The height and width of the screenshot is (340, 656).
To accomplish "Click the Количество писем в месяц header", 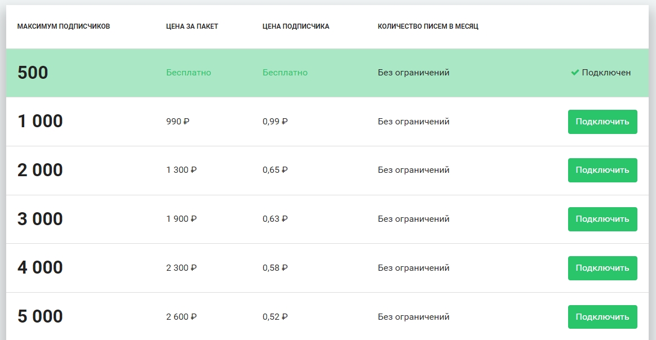I will pyautogui.click(x=428, y=26).
